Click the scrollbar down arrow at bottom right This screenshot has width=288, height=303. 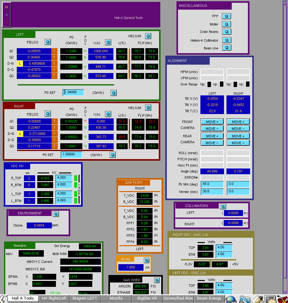[285, 292]
